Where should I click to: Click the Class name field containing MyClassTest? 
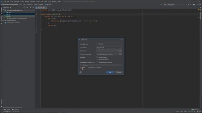pyautogui.click(x=109, y=48)
